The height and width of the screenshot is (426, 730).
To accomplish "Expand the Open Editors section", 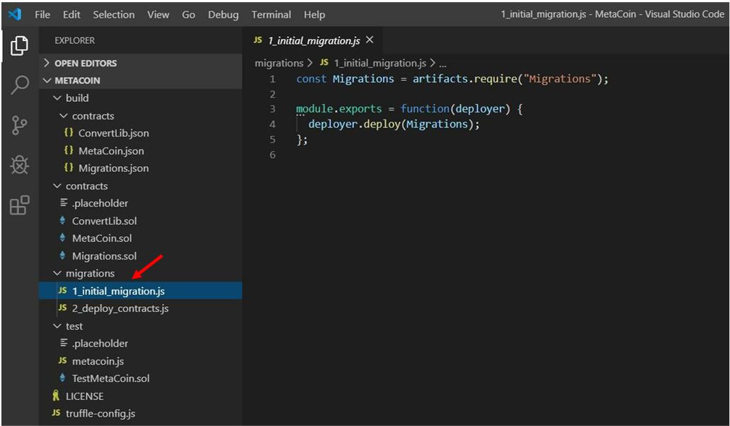I will [x=85, y=63].
